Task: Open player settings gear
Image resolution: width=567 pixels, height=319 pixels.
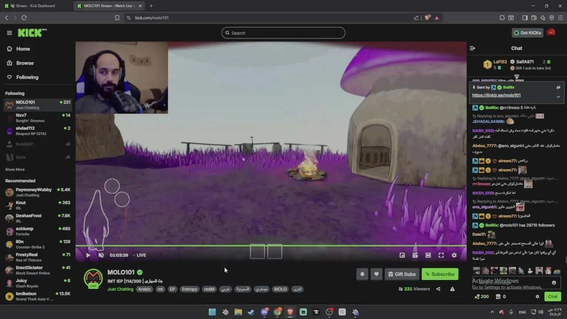Action: (x=454, y=255)
